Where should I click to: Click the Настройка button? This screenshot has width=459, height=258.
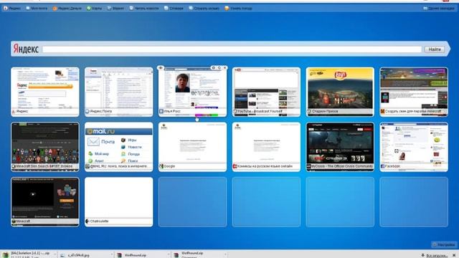pos(444,244)
